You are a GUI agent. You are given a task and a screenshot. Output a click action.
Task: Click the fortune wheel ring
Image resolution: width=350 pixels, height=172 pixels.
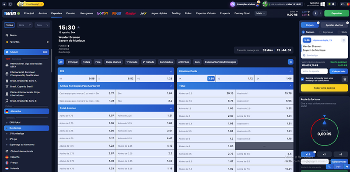pyautogui.click(x=324, y=132)
